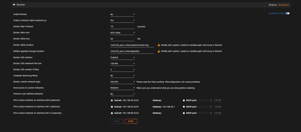Open eth1 DHCP pool start address dropdown
This screenshot has width=301, height=132.
[x=213, y=107]
